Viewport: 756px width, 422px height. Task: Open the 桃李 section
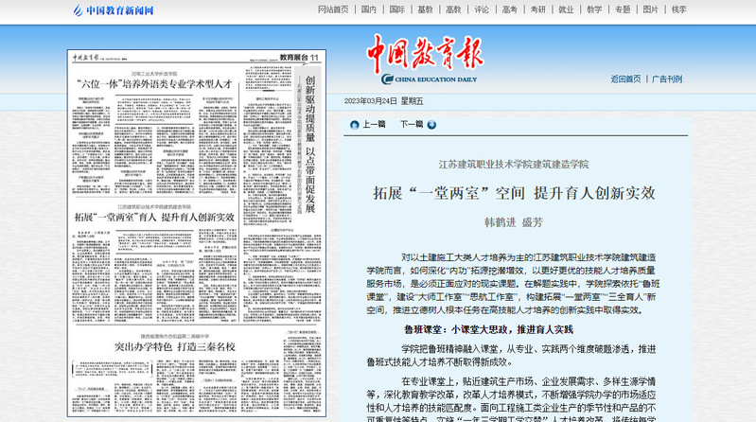click(x=678, y=9)
